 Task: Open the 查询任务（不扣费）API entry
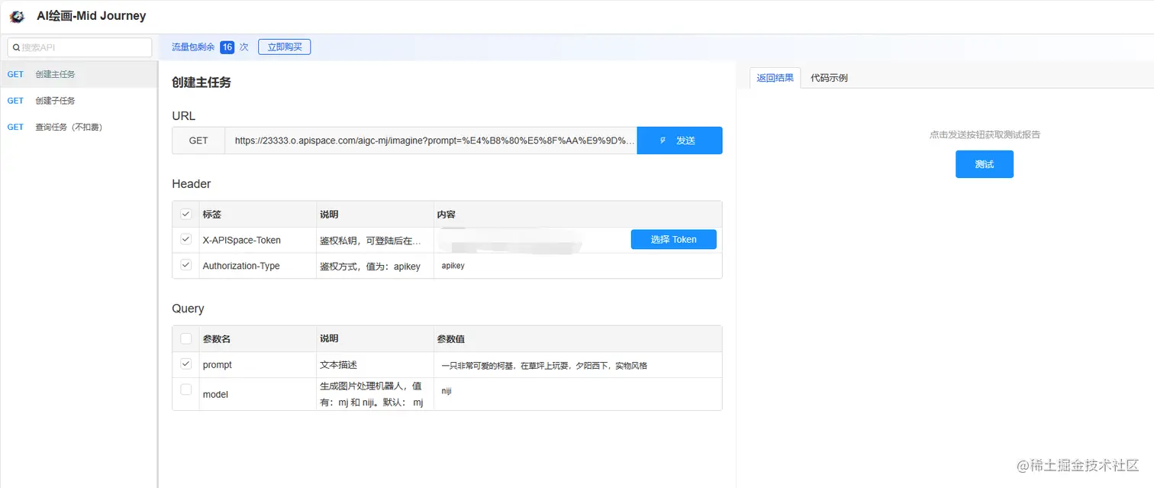79,127
